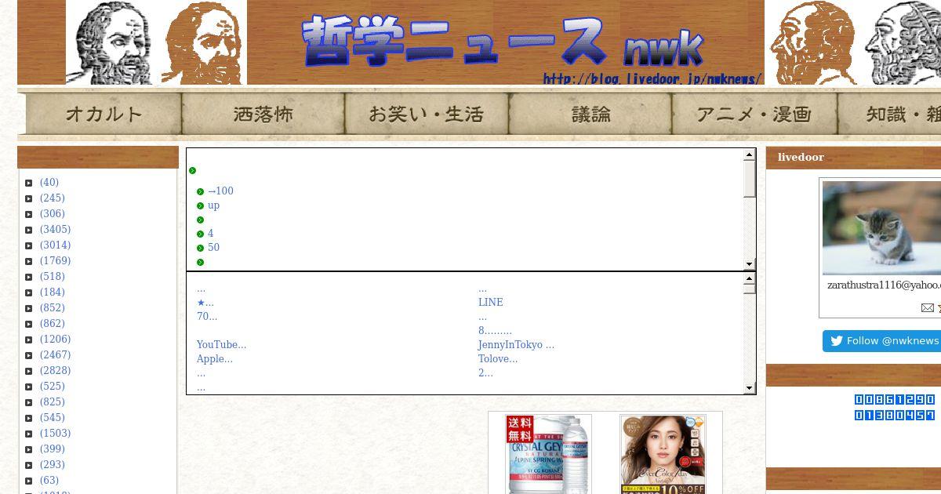Click arrow bullet icon beside (3405)

[x=29, y=231]
